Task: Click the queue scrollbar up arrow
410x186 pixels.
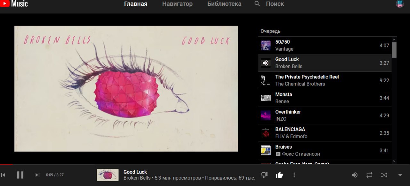Action: [x=394, y=39]
